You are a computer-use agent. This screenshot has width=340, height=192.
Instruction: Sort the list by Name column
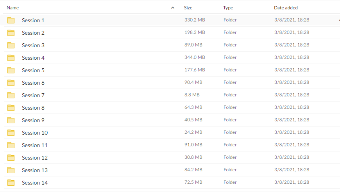pos(13,8)
